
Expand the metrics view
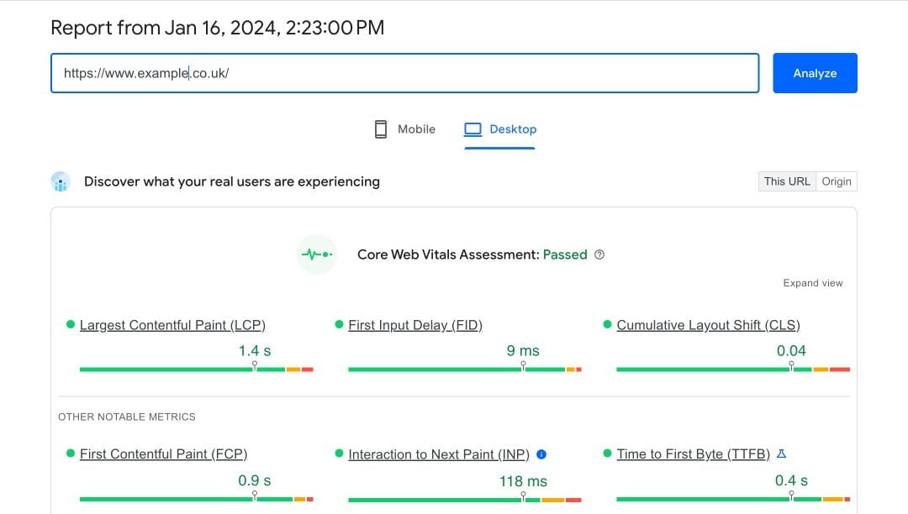(x=812, y=283)
